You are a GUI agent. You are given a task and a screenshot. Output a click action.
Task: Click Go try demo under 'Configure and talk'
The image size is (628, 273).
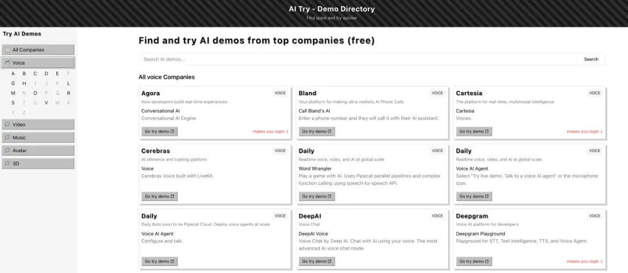pos(160,261)
